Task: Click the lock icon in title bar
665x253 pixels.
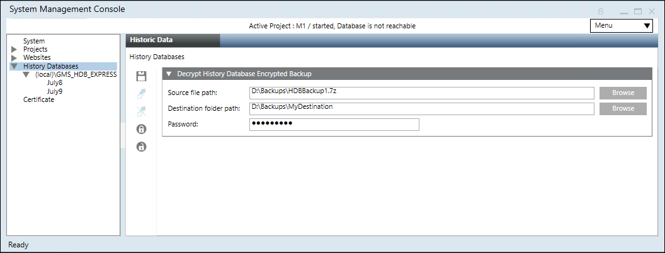Action: pos(601,11)
